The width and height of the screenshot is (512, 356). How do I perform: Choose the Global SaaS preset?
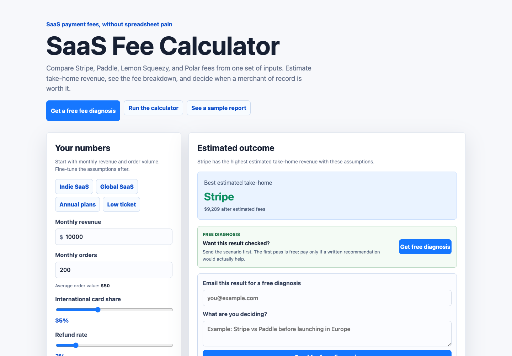tap(117, 187)
